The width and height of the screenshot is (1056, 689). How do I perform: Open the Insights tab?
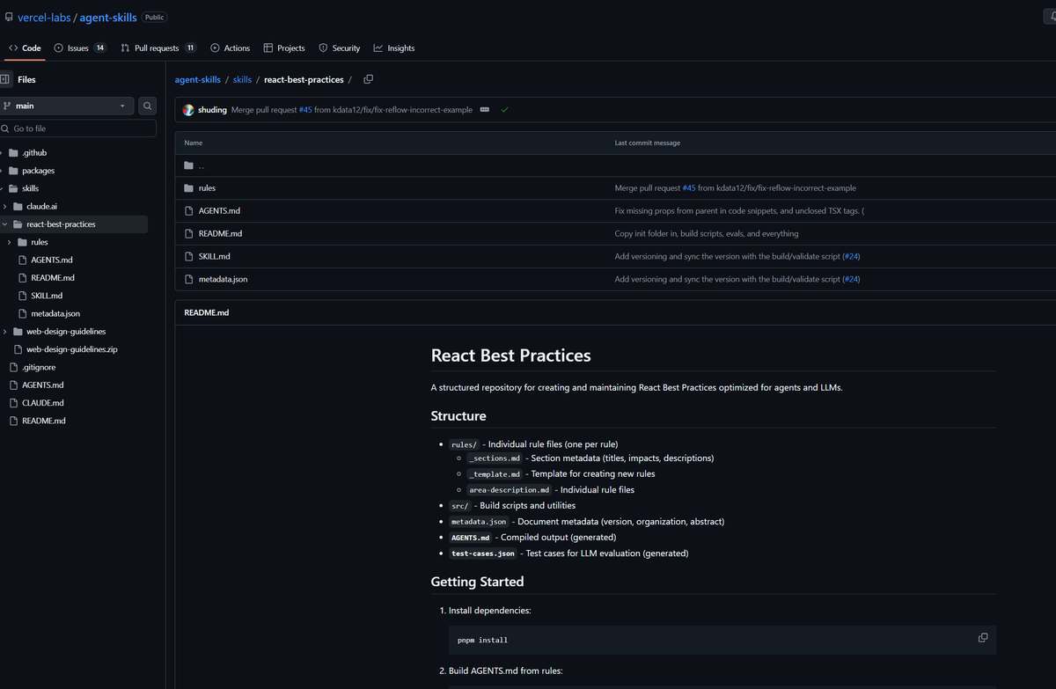tap(394, 48)
